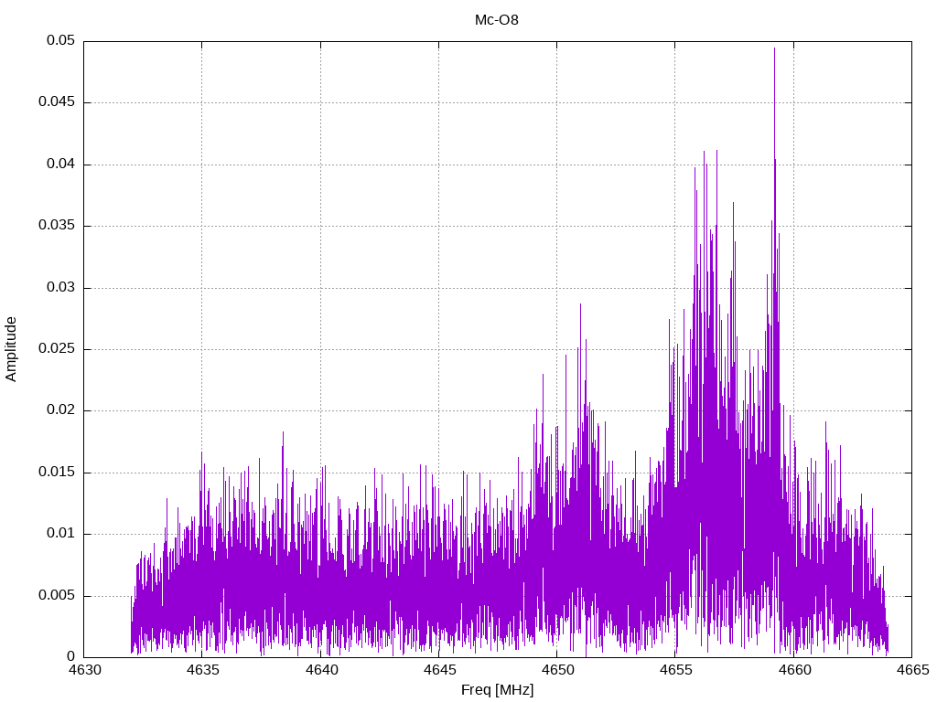Click the 0.015 y-axis tick label
This screenshot has width=937, height=702.
click(x=57, y=473)
